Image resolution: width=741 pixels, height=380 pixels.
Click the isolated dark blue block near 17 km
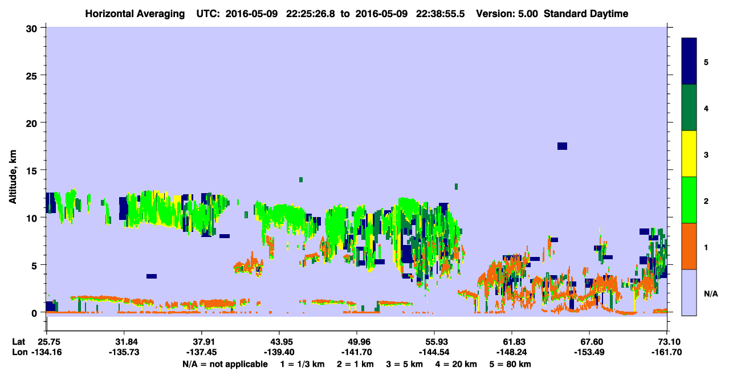click(562, 146)
